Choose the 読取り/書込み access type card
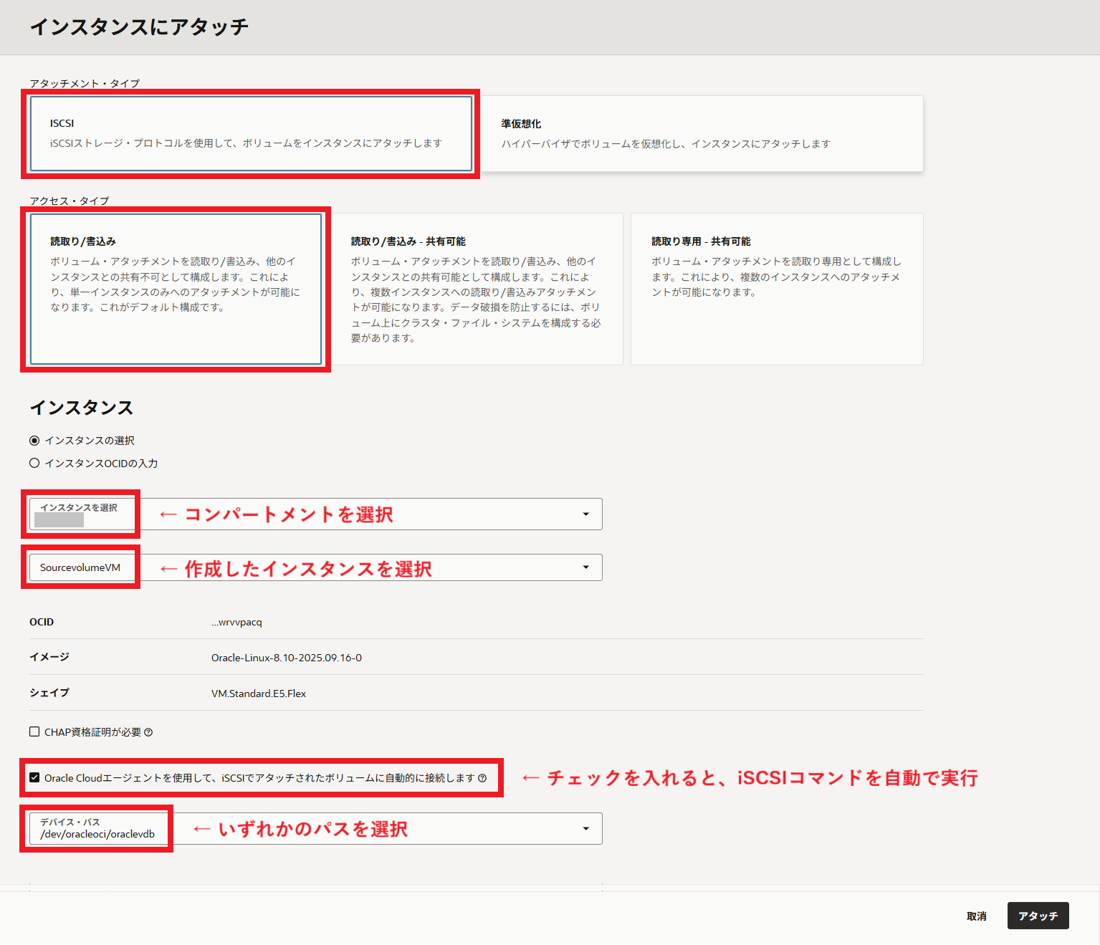Viewport: 1100px width, 945px height. tap(176, 289)
